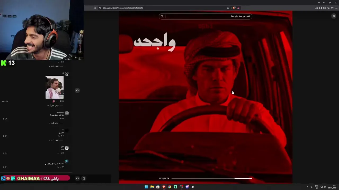Open the Brave Wallet icon in toolbar

point(324,8)
